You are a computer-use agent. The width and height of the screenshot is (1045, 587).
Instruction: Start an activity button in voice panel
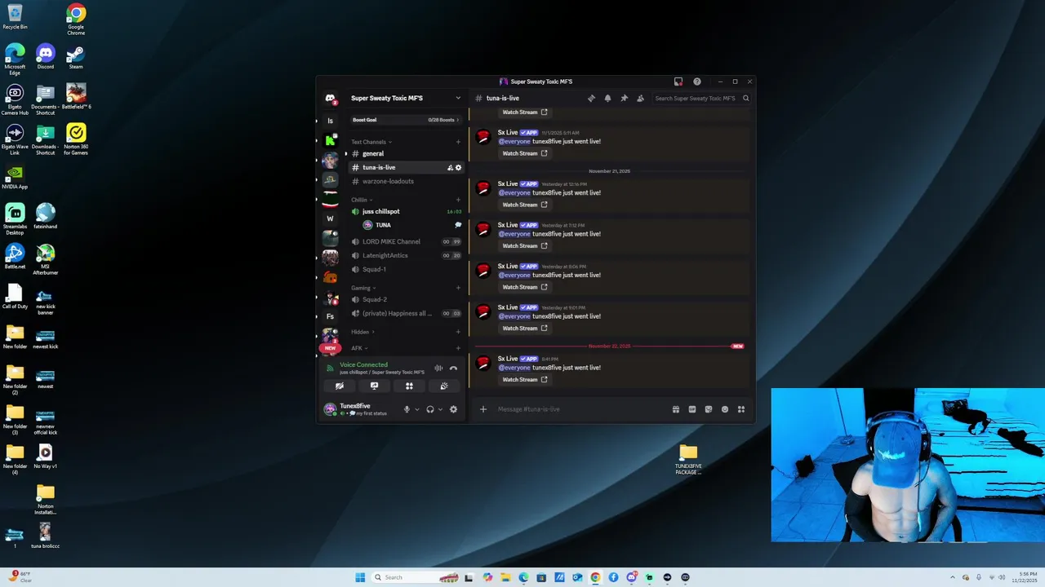click(x=409, y=386)
